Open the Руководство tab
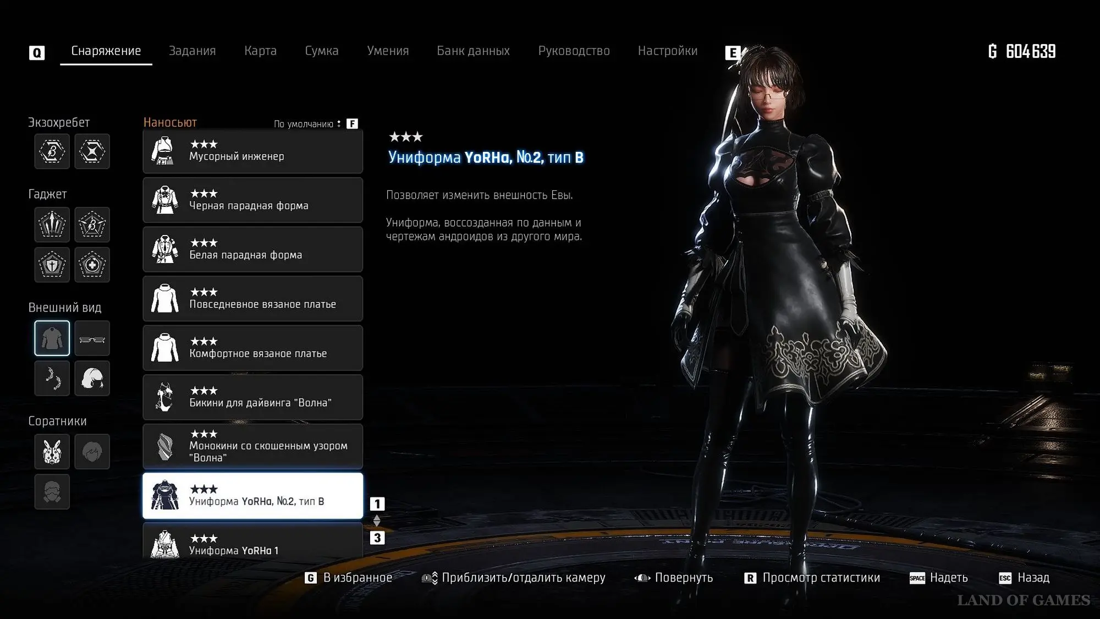The width and height of the screenshot is (1100, 619). coord(574,51)
